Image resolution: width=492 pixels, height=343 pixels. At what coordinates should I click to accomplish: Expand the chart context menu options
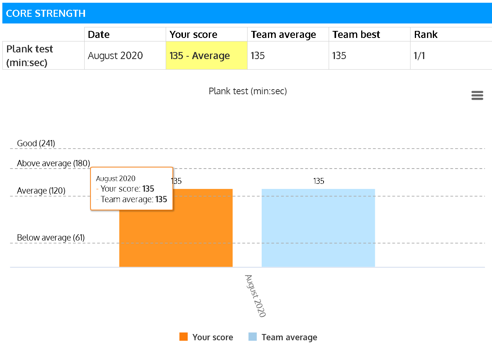[x=477, y=95]
